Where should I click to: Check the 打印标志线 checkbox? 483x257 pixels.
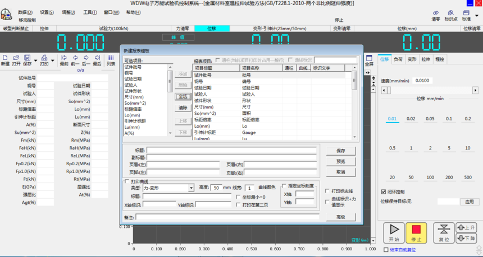(x=327, y=191)
